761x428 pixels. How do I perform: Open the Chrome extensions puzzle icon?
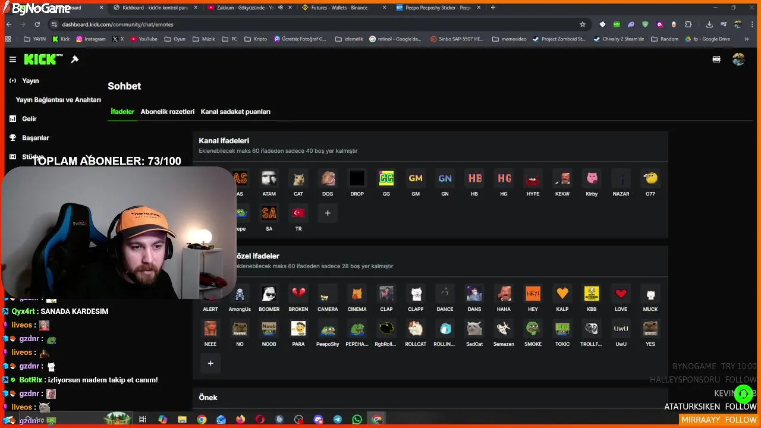click(x=688, y=24)
